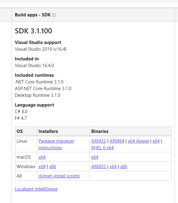178x203 pixels.
Task: Download Linux x64 Alpine binaries
Action: pos(138,141)
